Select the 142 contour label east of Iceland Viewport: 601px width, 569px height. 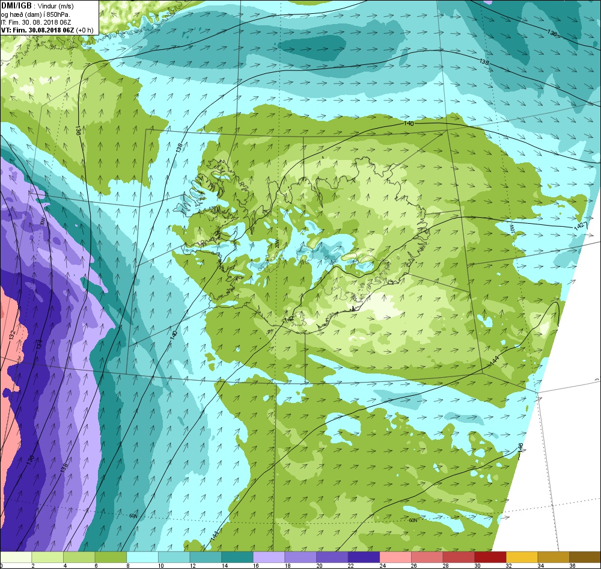pyautogui.click(x=578, y=226)
